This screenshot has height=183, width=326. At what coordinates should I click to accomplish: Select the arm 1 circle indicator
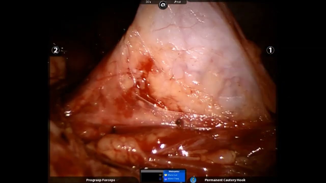pos(270,50)
